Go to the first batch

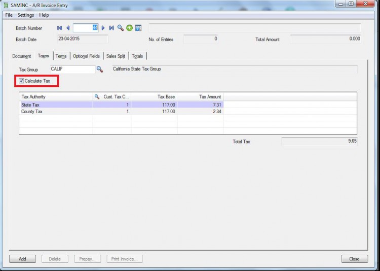click(60, 28)
